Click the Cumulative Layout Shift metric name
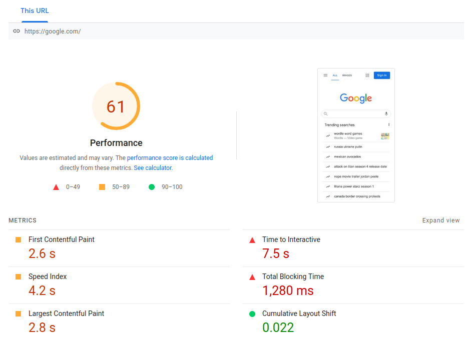The height and width of the screenshot is (339, 469). [x=299, y=313]
